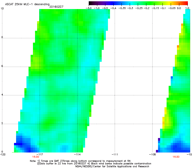Click the colorbar label -0.5
This screenshot has width=192, height=168.
(105, 8)
